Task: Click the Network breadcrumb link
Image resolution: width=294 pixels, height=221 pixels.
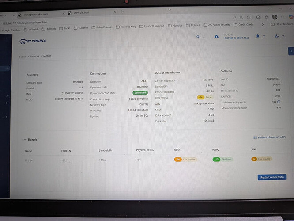Action: click(34, 57)
